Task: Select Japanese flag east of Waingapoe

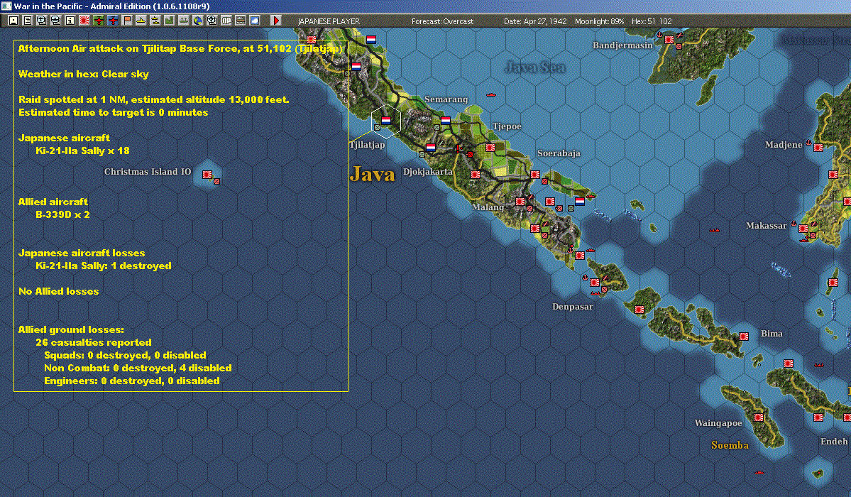Action: tap(759, 417)
